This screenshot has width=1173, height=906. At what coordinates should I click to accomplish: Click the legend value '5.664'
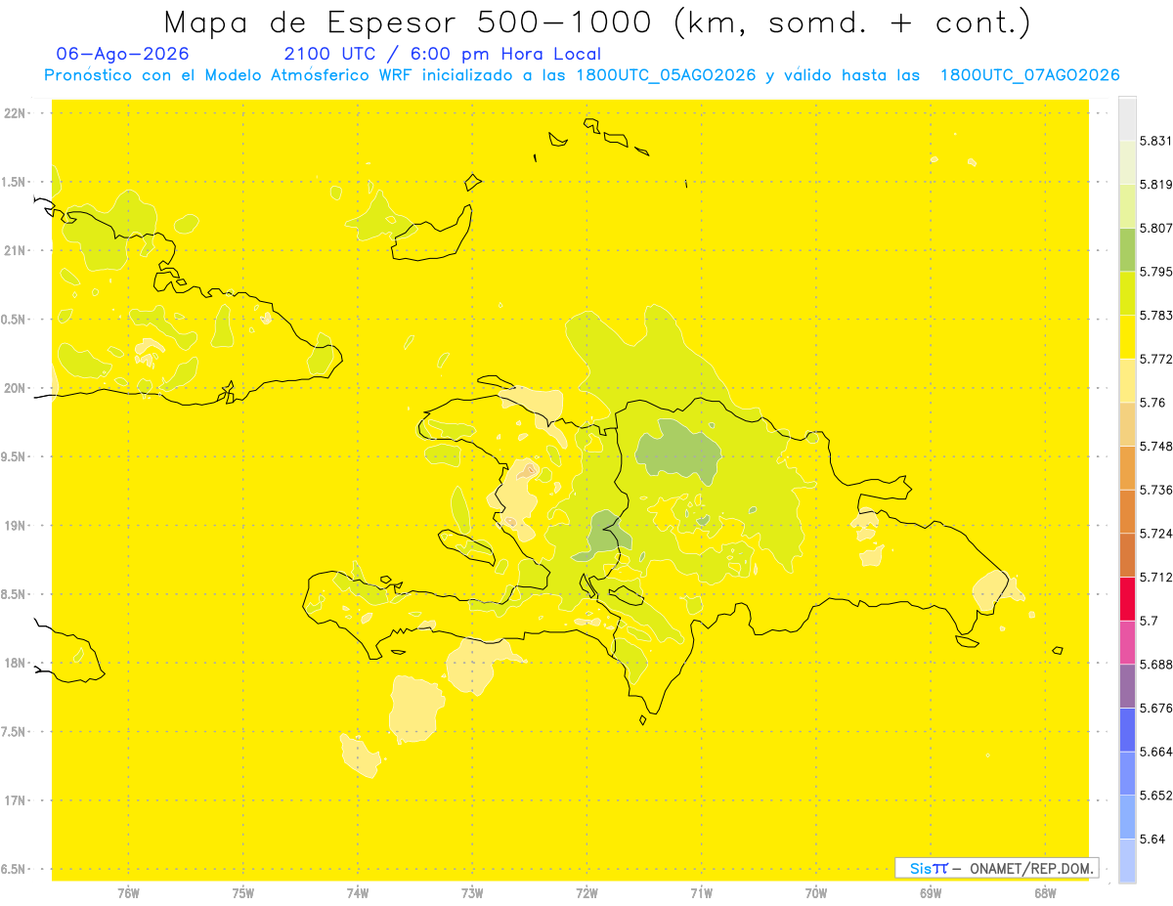pos(1156,753)
